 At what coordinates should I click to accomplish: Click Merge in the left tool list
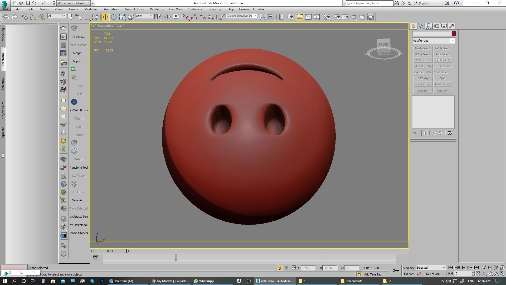coord(79,53)
